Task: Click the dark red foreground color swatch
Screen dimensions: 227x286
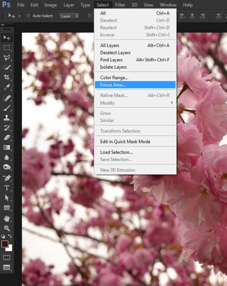Action: [5, 244]
